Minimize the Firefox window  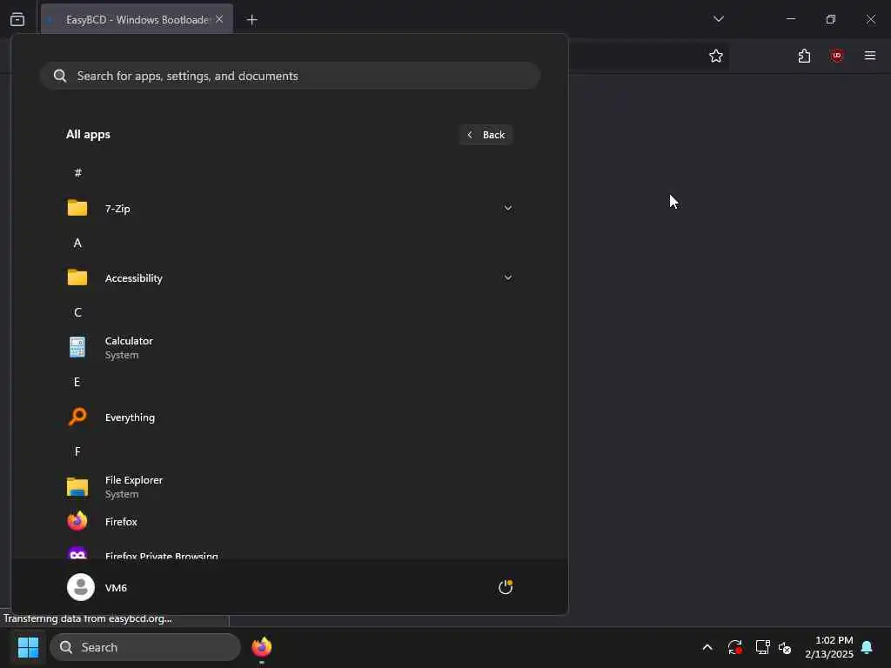[x=791, y=19]
